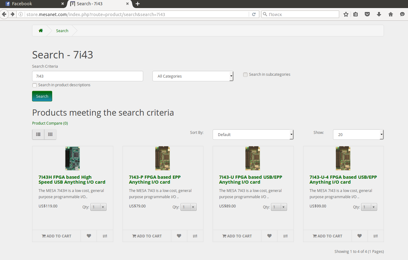Compare the 7I43-U product arrows icon
This screenshot has height=260, width=408.
point(285,236)
